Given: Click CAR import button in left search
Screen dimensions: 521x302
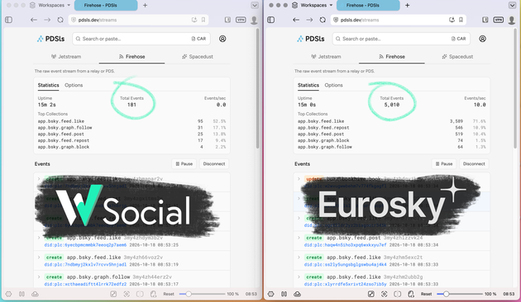Looking at the screenshot, I should coord(198,39).
